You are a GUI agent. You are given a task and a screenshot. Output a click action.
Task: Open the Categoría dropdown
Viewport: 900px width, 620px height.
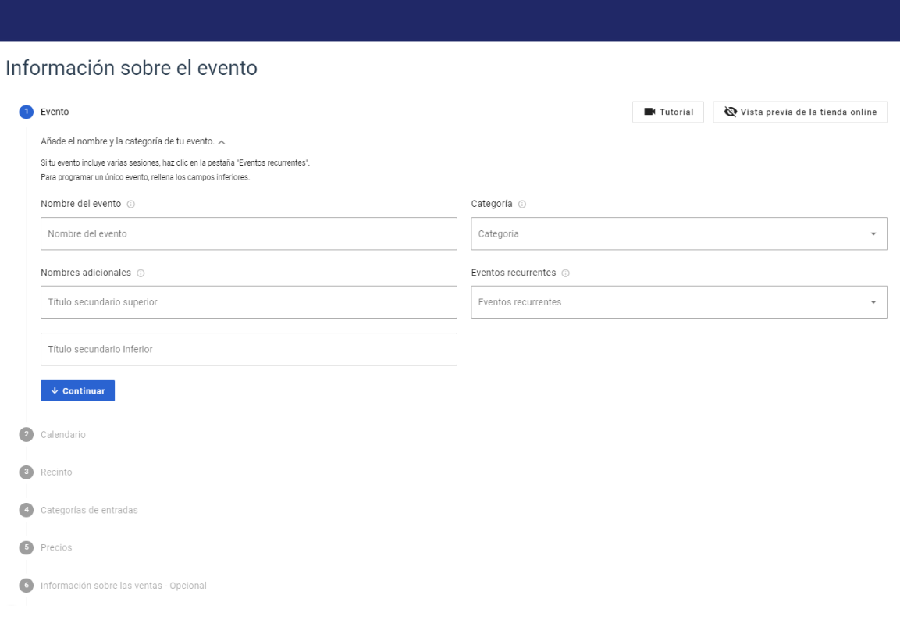[678, 233]
